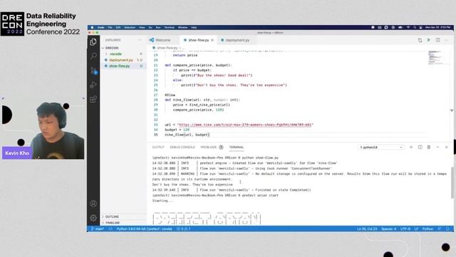Screen dimensions: 456x257
Task: Switch to the Welcome tab
Action: (x=163, y=40)
